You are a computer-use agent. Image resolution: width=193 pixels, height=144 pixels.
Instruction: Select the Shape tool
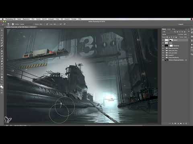pos(2,74)
